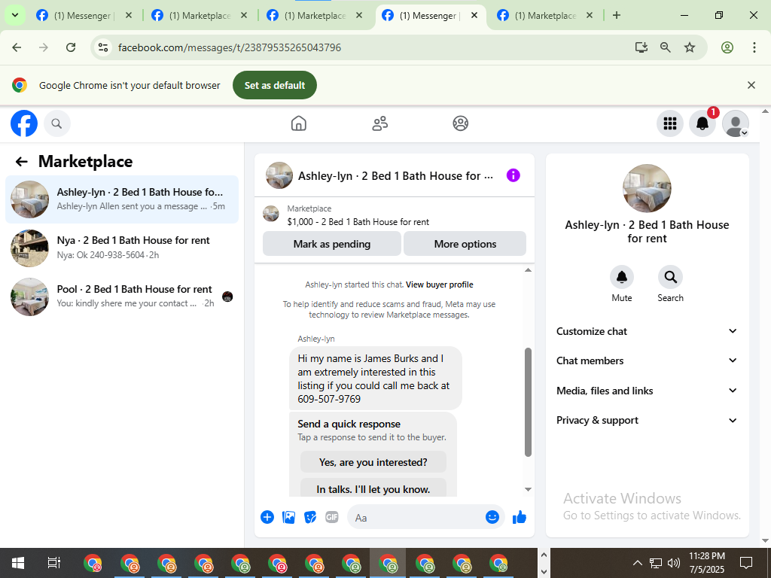Screen dimensions: 771x578
Task: Open more actions plus icon in composer
Action: (x=267, y=517)
